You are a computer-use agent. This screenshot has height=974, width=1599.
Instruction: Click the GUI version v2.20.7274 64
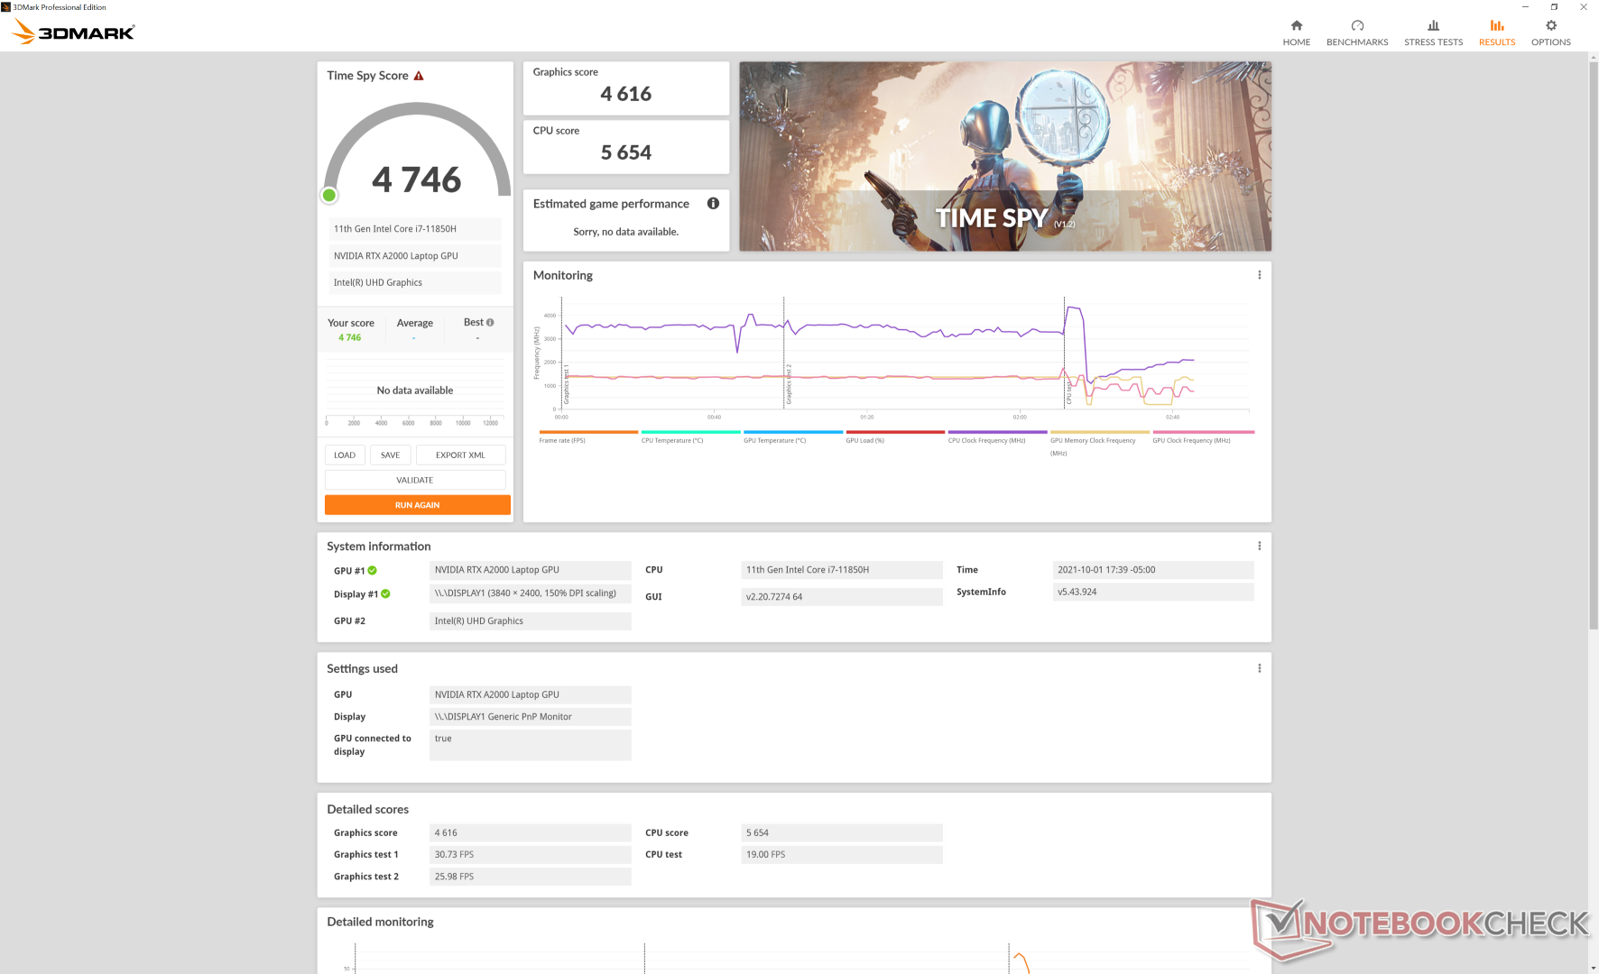click(842, 596)
